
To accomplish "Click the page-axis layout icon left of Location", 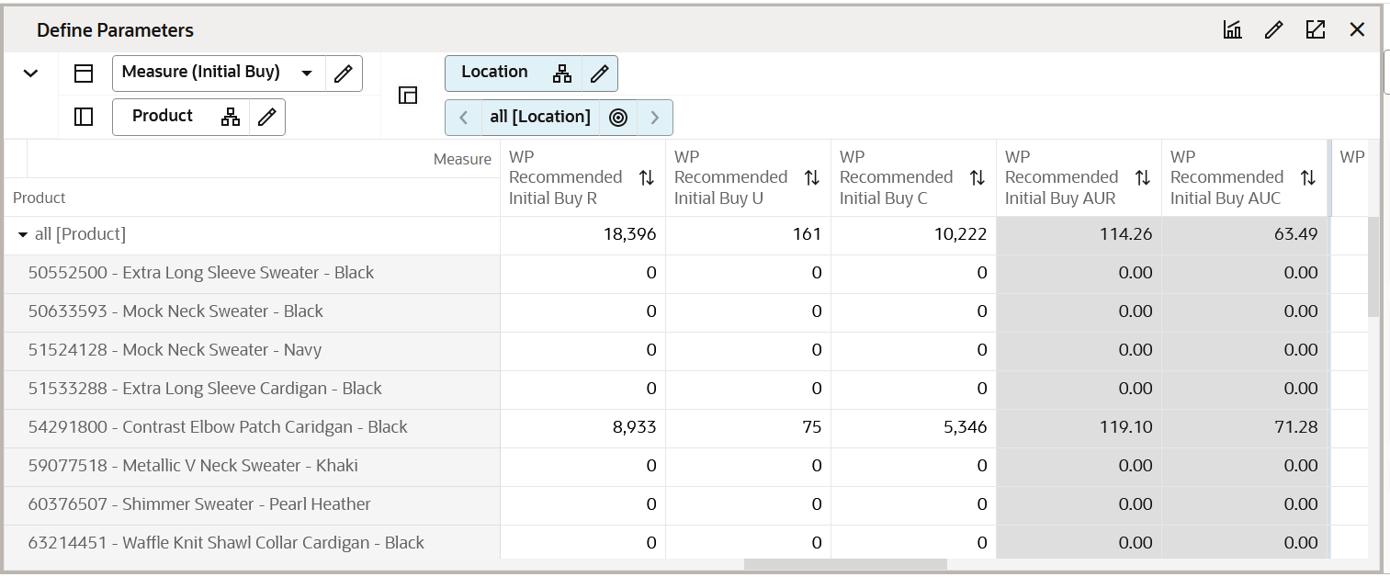I will coord(407,95).
